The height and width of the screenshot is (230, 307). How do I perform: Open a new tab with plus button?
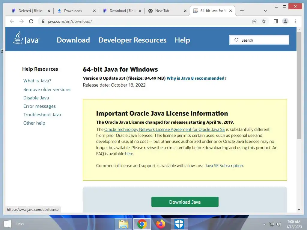(x=242, y=11)
